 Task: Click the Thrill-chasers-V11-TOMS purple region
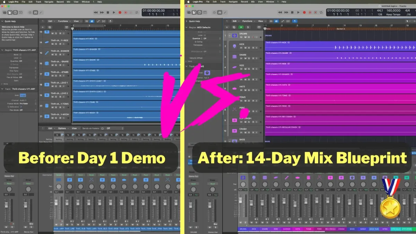coord(340,98)
